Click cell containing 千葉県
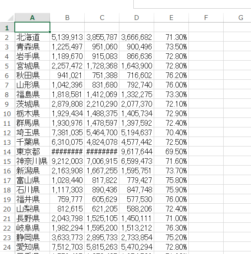Viewport: 251px width, 254px height. [x=32, y=142]
